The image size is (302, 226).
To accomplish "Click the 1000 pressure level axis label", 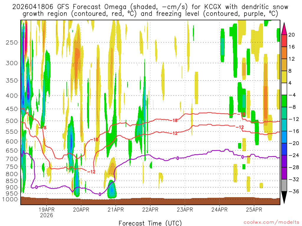I will (x=10, y=199).
